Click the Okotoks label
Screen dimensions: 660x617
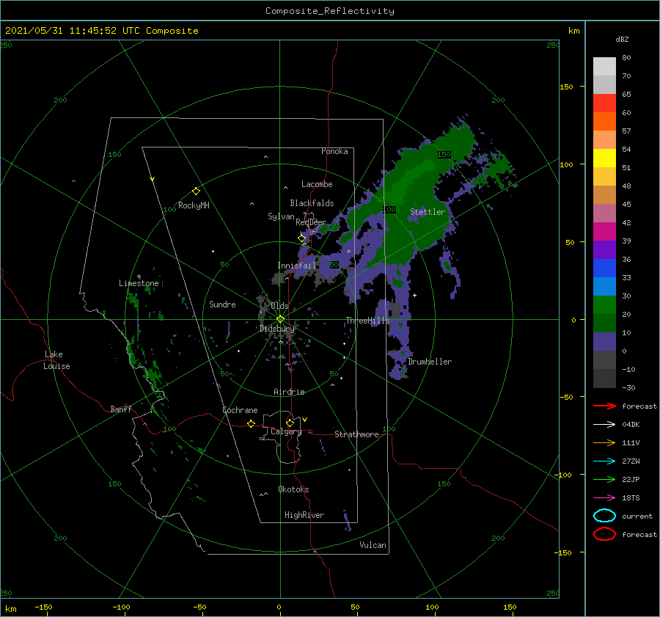click(293, 489)
